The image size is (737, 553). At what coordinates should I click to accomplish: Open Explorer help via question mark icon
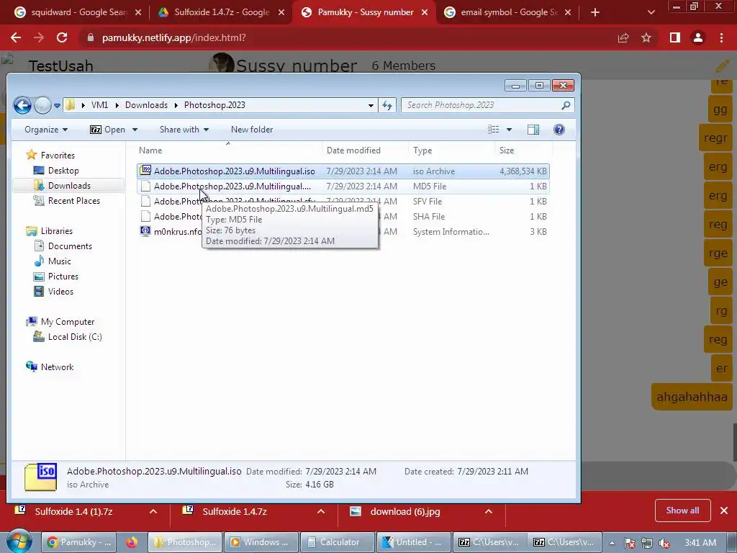(559, 130)
